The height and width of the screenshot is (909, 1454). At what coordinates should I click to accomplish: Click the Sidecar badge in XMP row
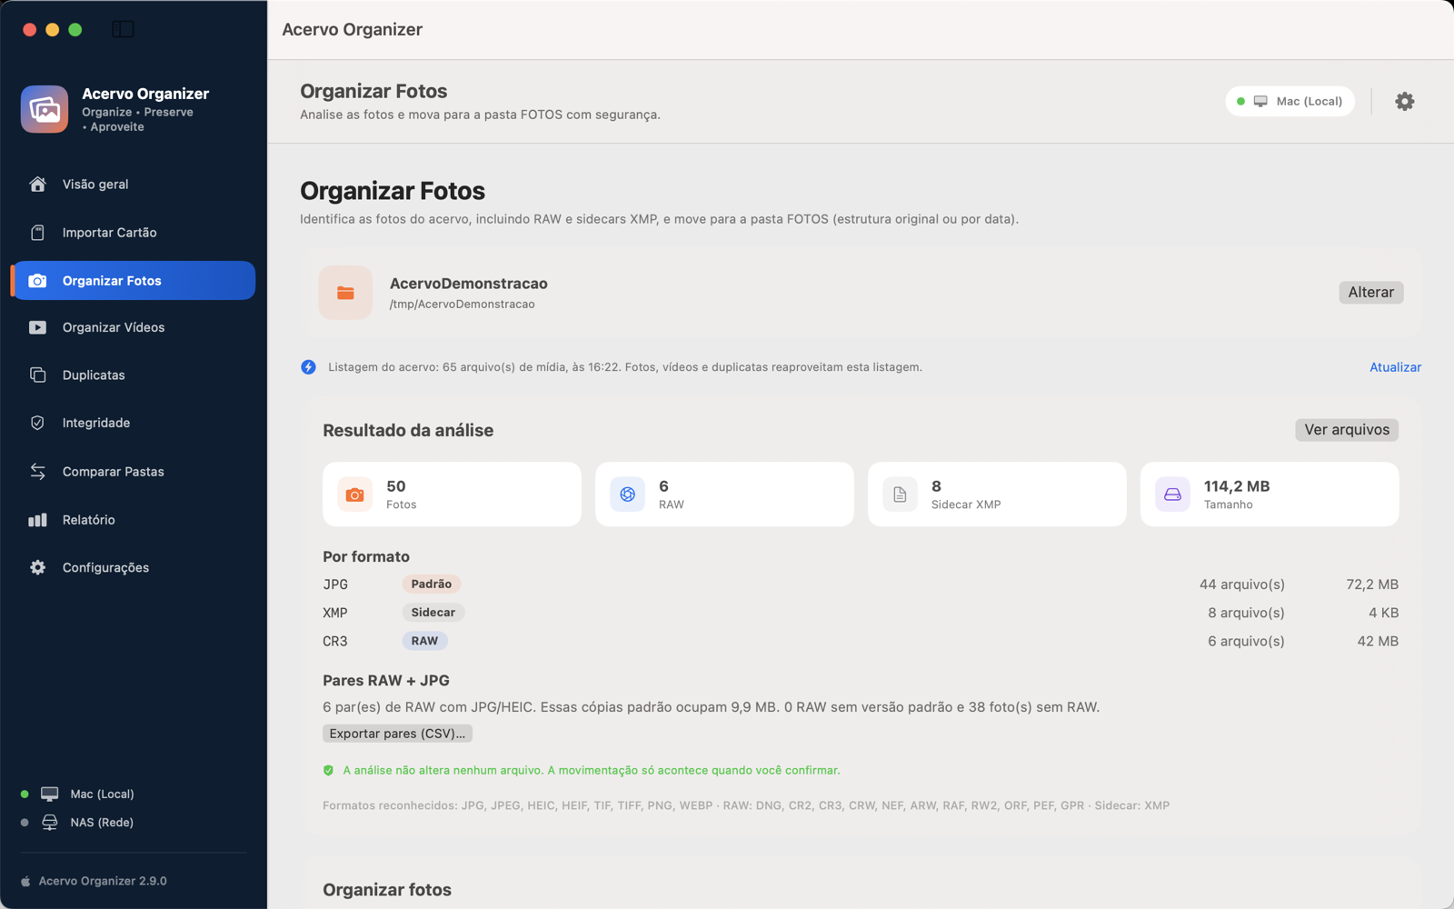pyautogui.click(x=433, y=613)
